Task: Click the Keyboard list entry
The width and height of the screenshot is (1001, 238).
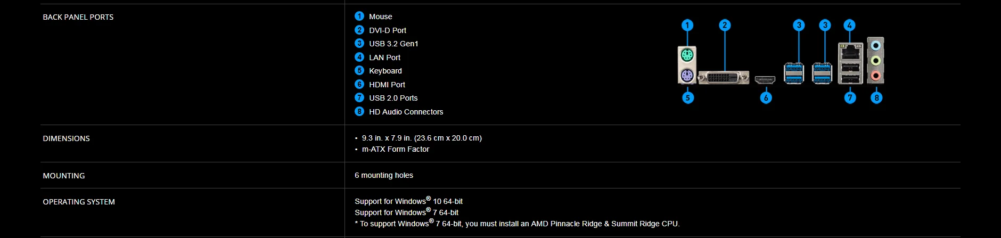Action: (385, 71)
